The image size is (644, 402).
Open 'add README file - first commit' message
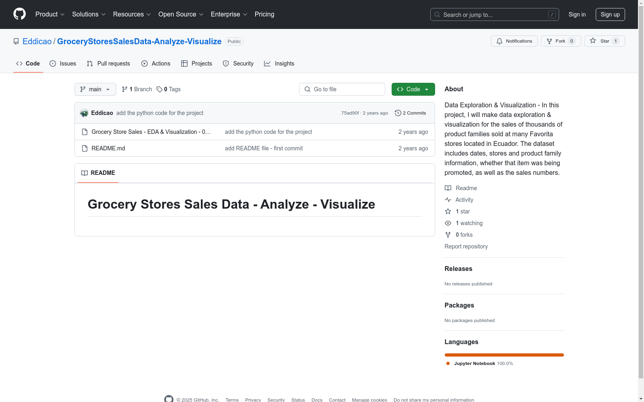pyautogui.click(x=264, y=148)
